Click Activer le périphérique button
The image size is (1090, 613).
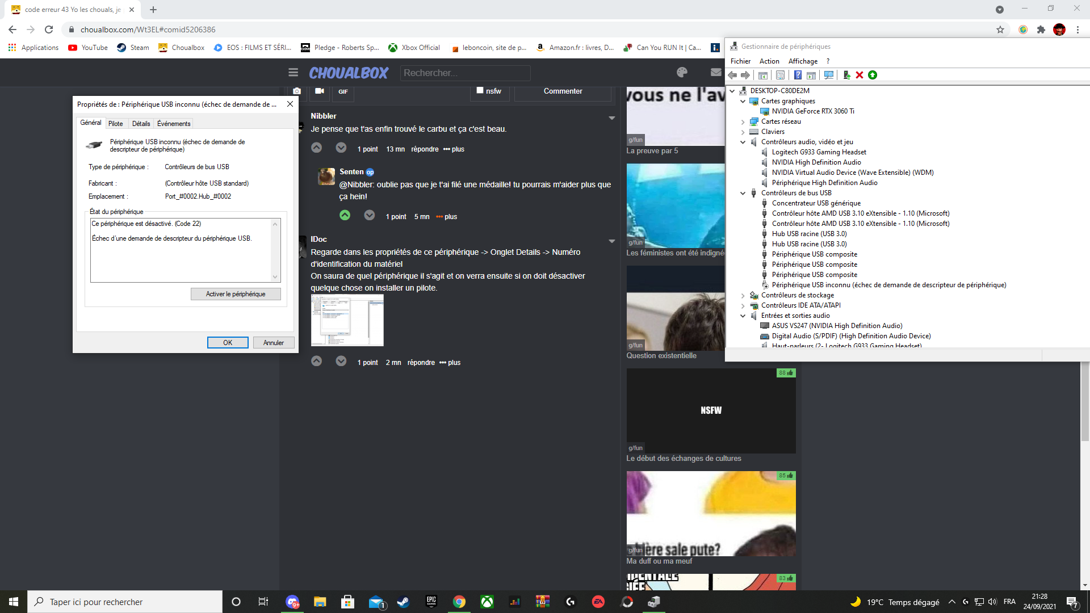point(236,294)
